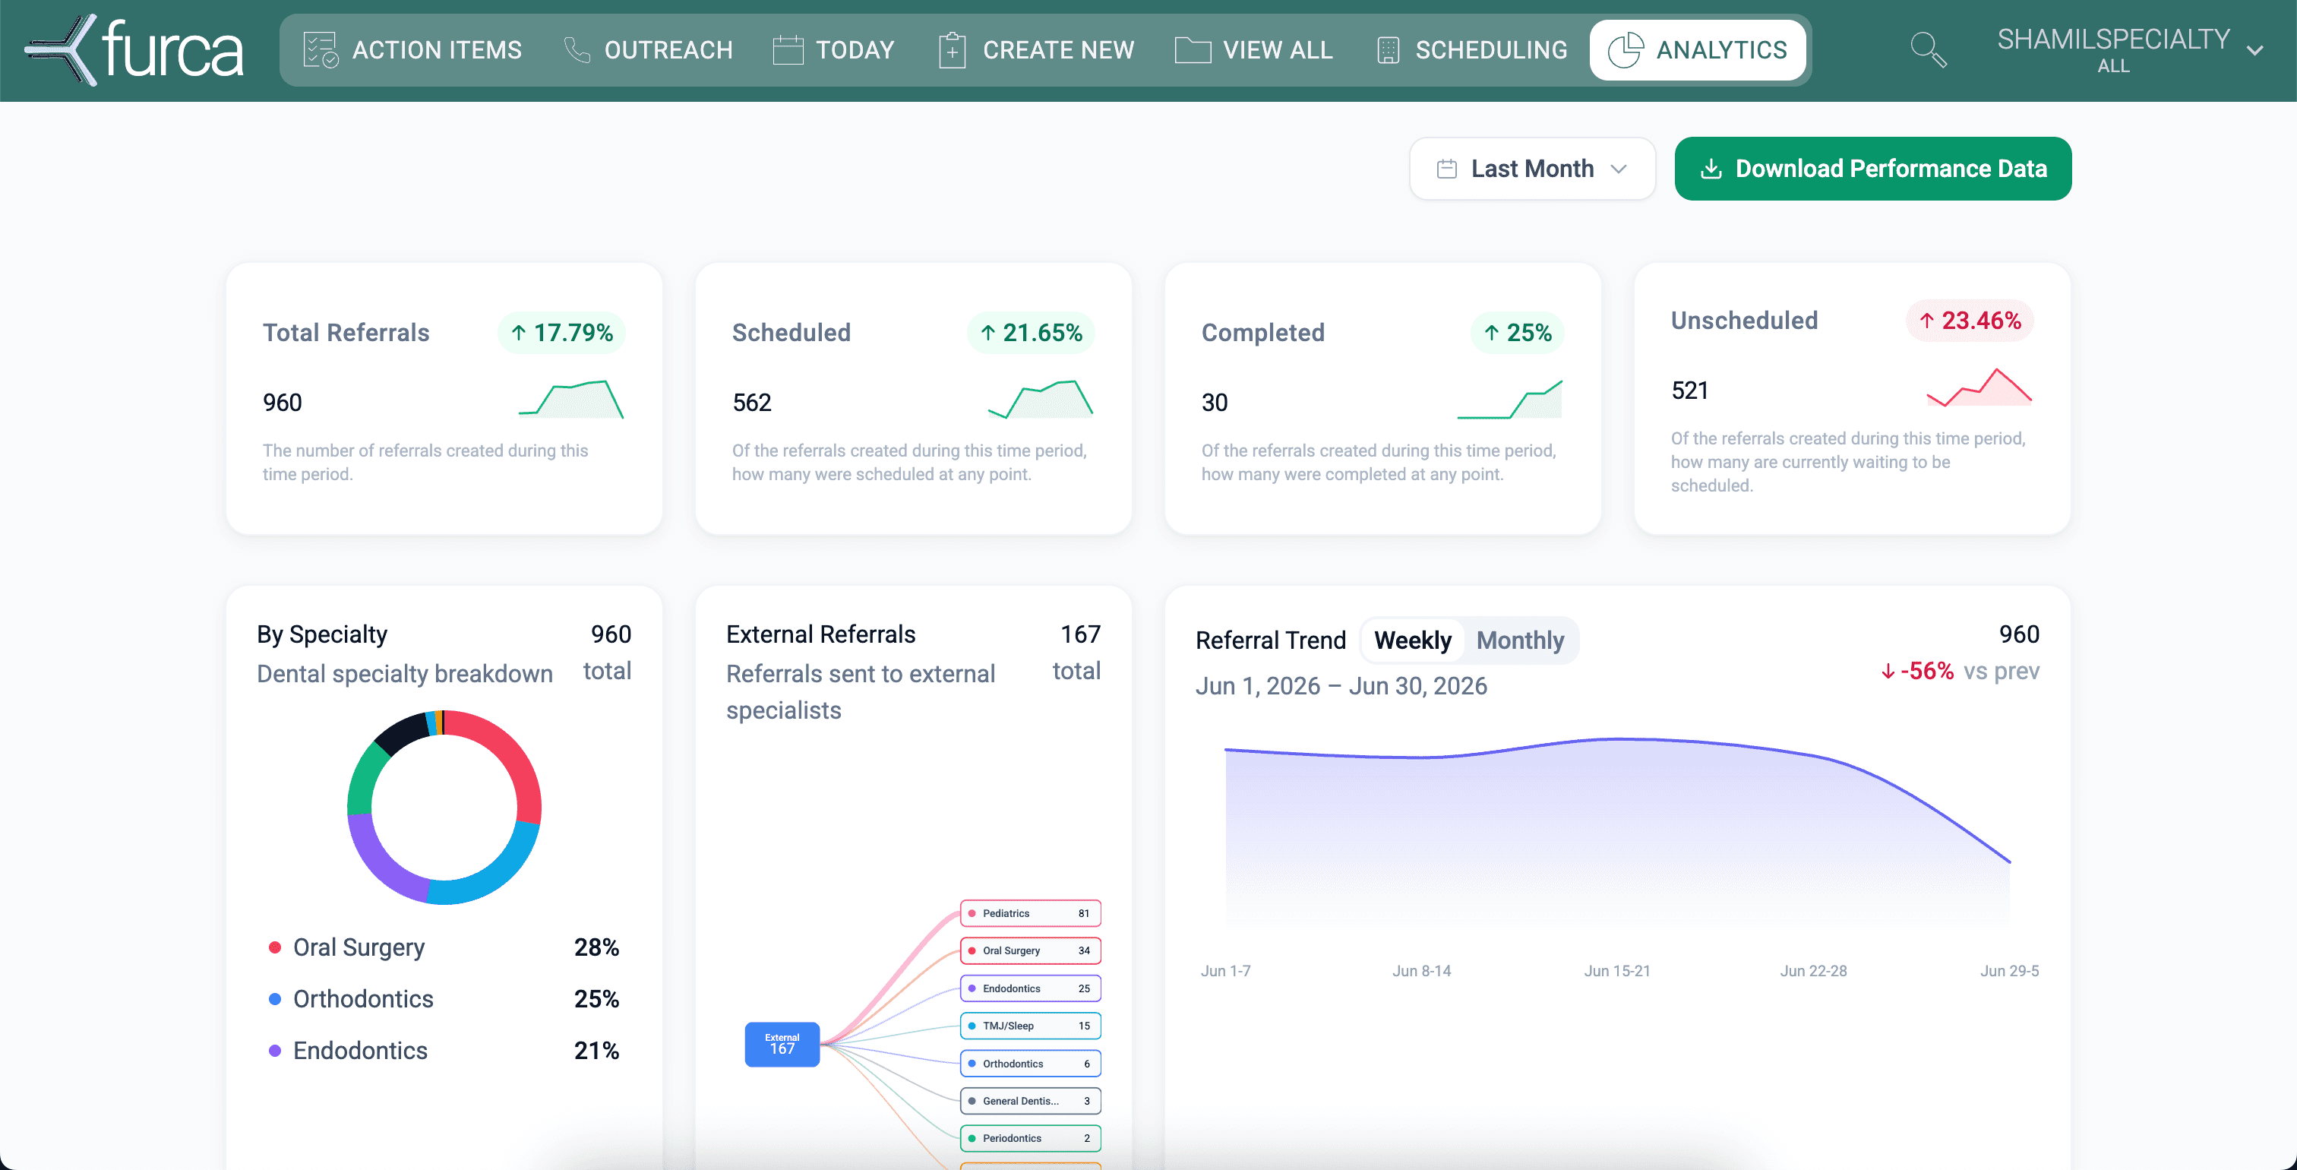Go to the Outreach tab
Screen dimensions: 2297x1170
(648, 50)
